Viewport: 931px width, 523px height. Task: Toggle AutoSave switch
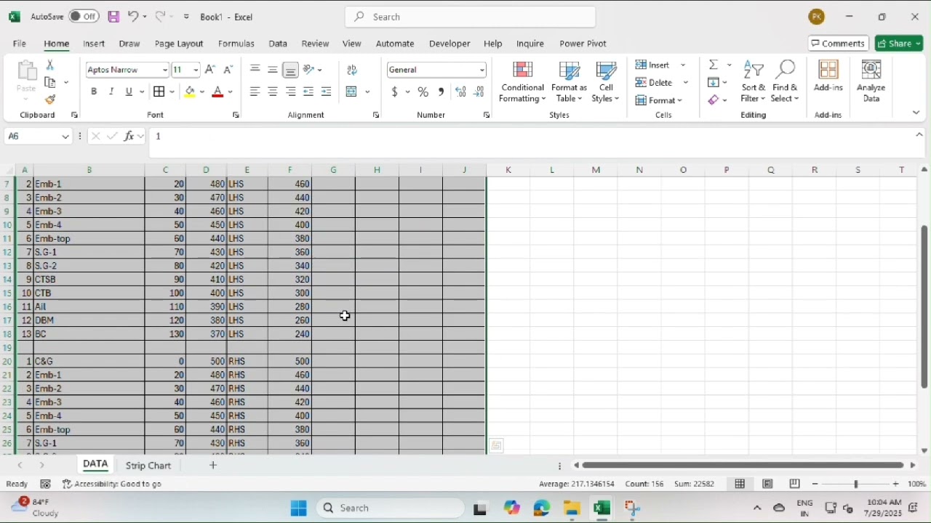(84, 16)
